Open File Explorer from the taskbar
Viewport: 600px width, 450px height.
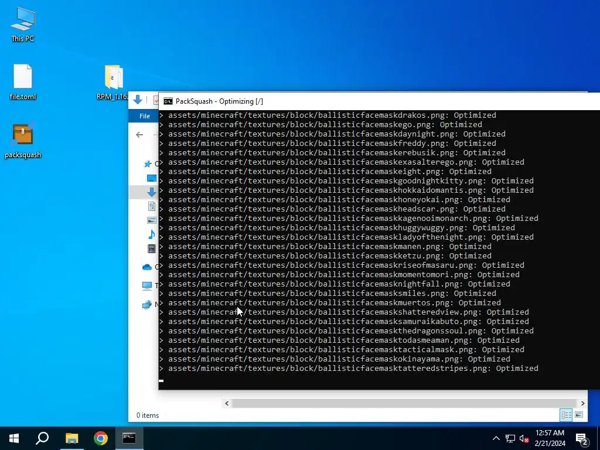pyautogui.click(x=71, y=438)
